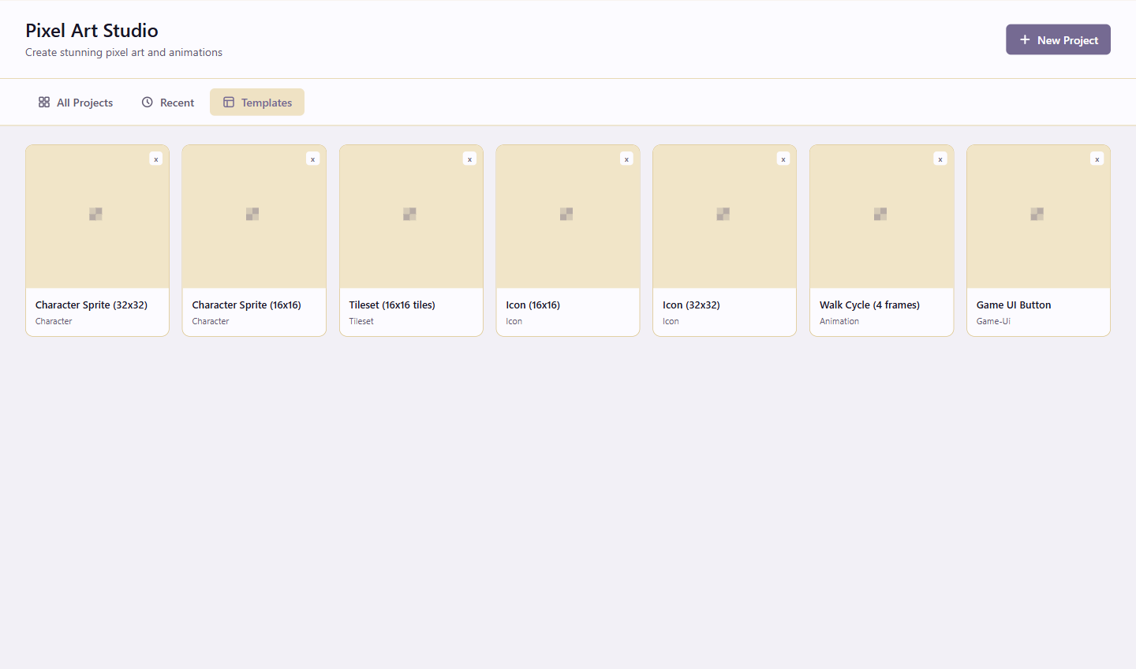Click the "Character Sprite (16x16)" title text

point(247,305)
